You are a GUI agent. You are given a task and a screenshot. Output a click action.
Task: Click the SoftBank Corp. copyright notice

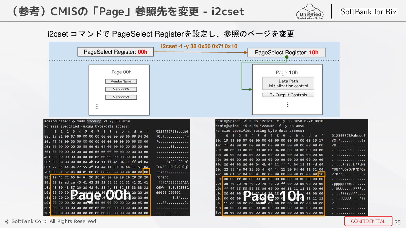51,221
